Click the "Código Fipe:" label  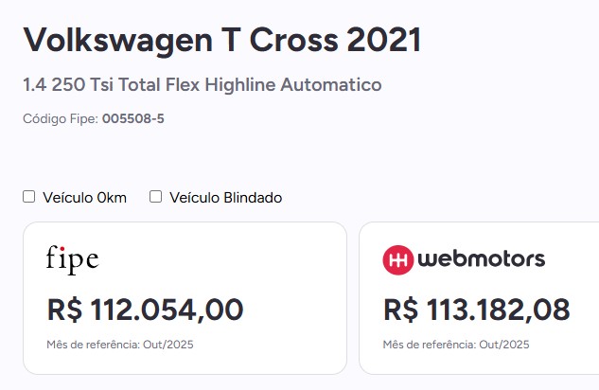pos(61,118)
